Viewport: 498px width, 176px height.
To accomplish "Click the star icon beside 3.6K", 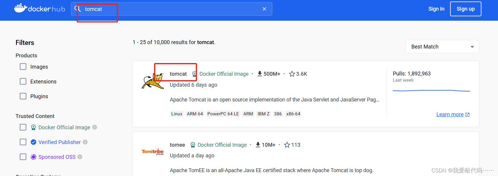I will [x=292, y=74].
